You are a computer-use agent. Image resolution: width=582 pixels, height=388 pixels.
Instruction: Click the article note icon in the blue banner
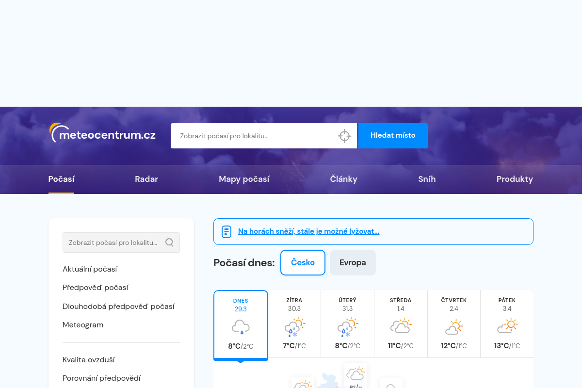(x=226, y=231)
